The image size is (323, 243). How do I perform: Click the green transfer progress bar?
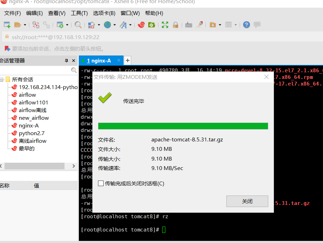point(183,126)
